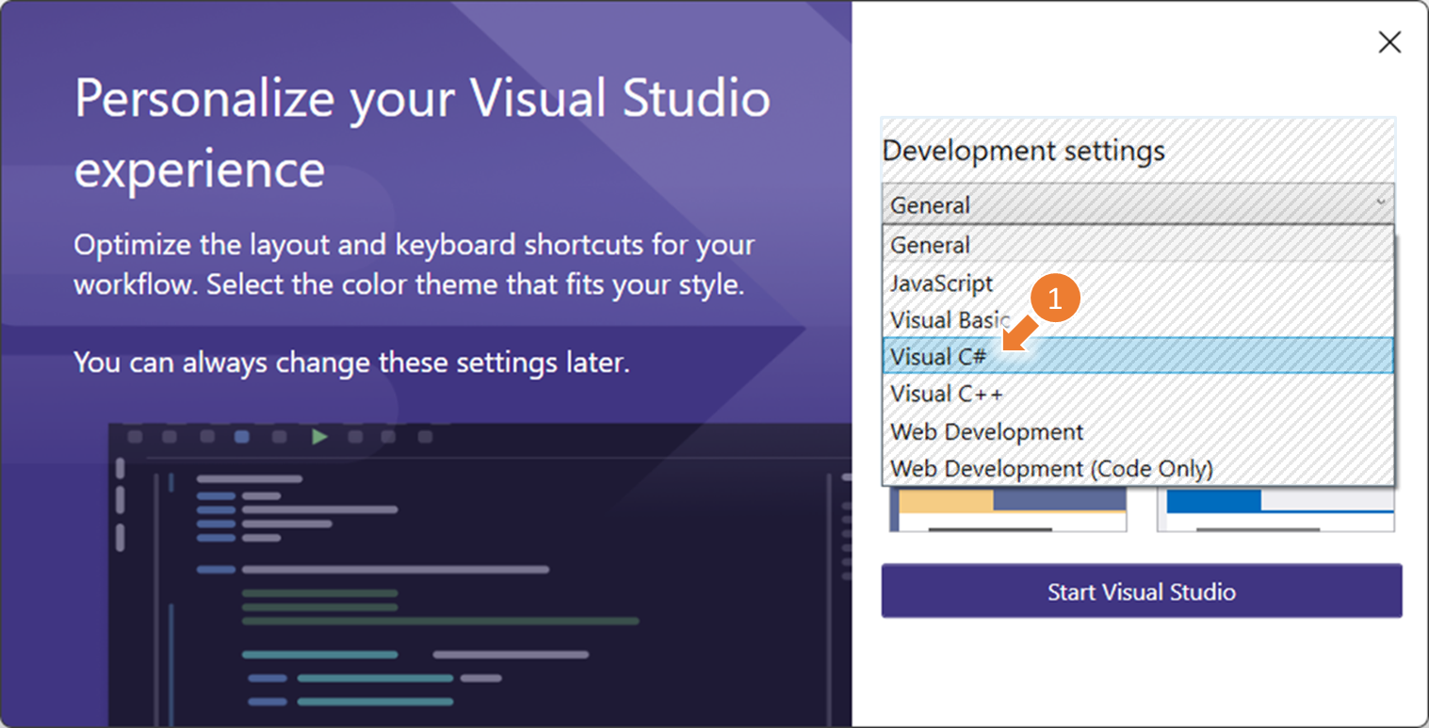Close the personalization dialog
1429x728 pixels.
coord(1389,42)
